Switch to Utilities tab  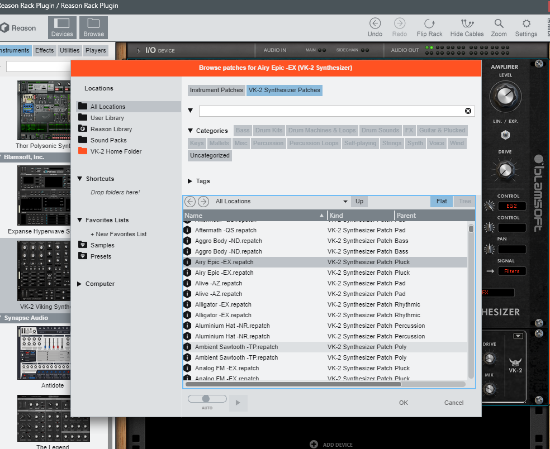(x=69, y=50)
